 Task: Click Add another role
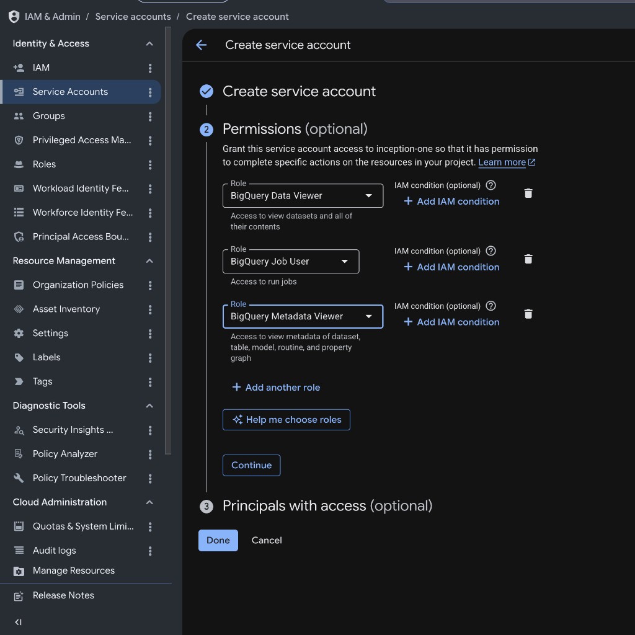pos(276,388)
